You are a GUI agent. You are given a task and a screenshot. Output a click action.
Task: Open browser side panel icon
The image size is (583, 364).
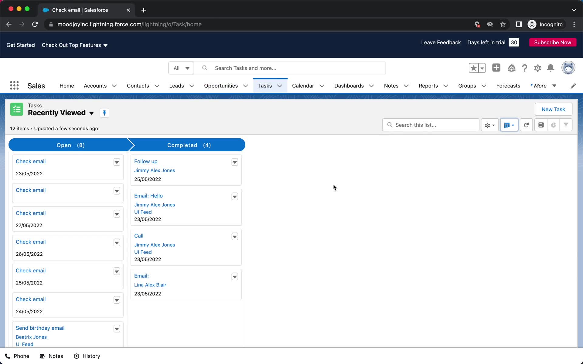tap(519, 24)
